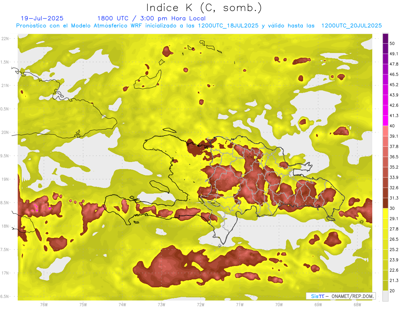401x309 pixels.
Task: Click colorbar value "33.9"
Action: [394, 177]
